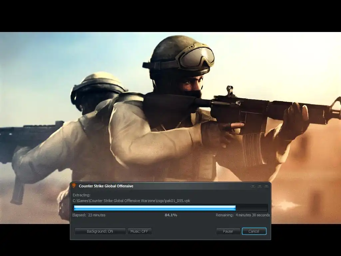Click the 'Extracting:' label
This screenshot has height=256, width=341.
pos(81,195)
